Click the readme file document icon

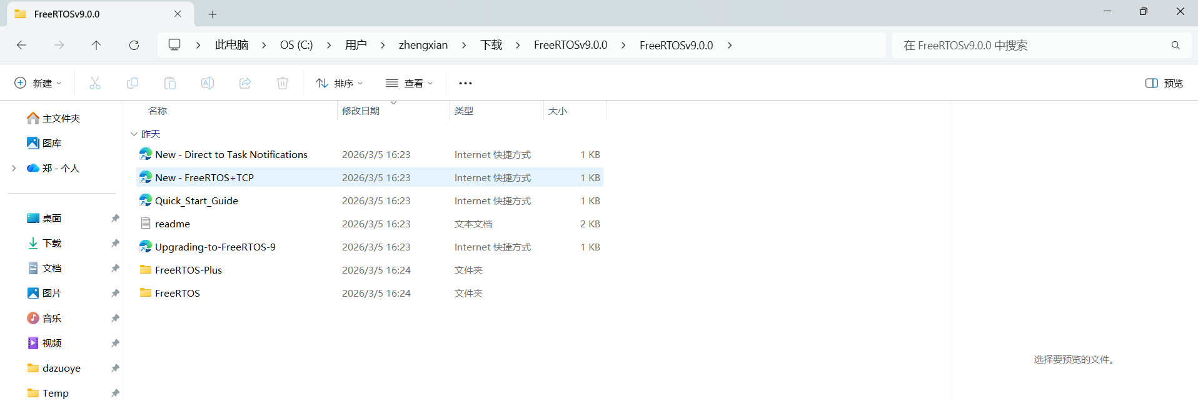(146, 223)
